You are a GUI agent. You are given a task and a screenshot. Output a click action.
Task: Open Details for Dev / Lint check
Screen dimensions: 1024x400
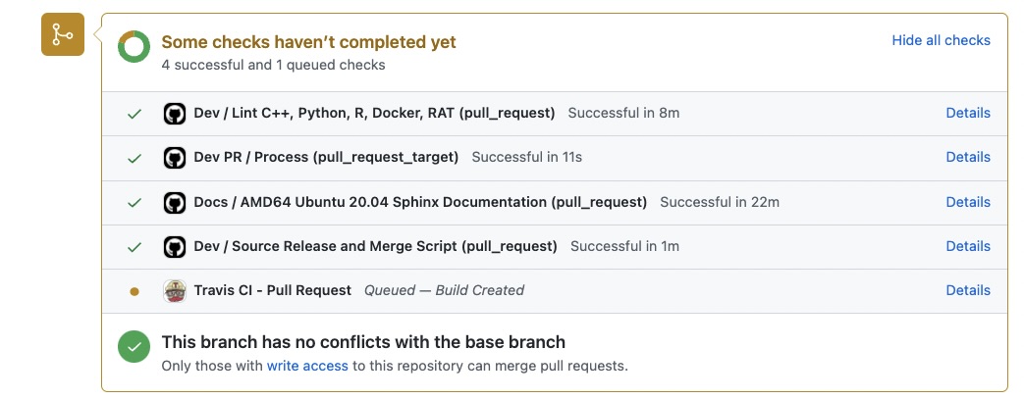click(x=967, y=113)
